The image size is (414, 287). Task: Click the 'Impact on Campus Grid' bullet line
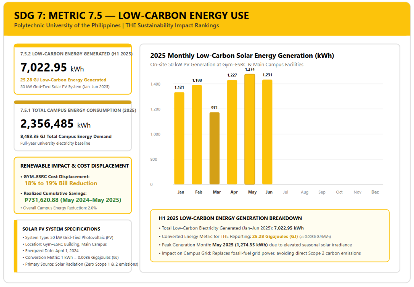pyautogui.click(x=260, y=253)
